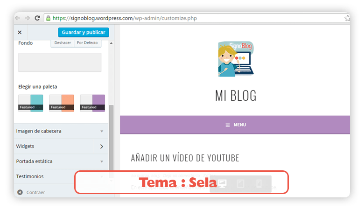Click the Fondo label
The image size is (364, 210).
point(26,43)
